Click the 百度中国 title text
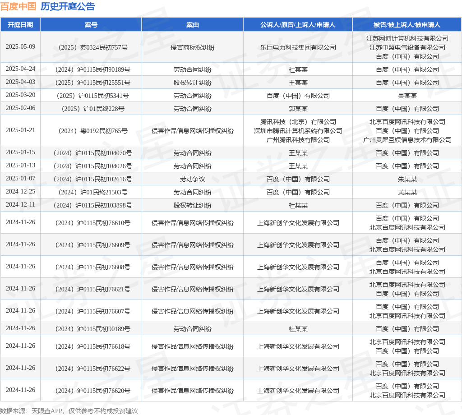The height and width of the screenshot is (415, 462). point(18,6)
